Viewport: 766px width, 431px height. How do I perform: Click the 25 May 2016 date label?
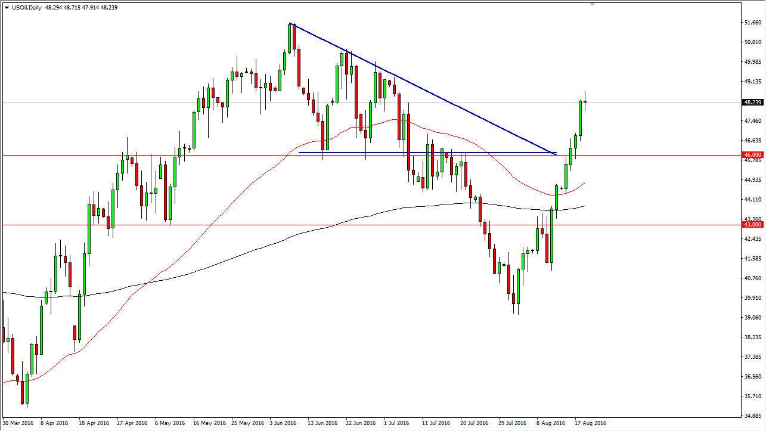pyautogui.click(x=247, y=424)
